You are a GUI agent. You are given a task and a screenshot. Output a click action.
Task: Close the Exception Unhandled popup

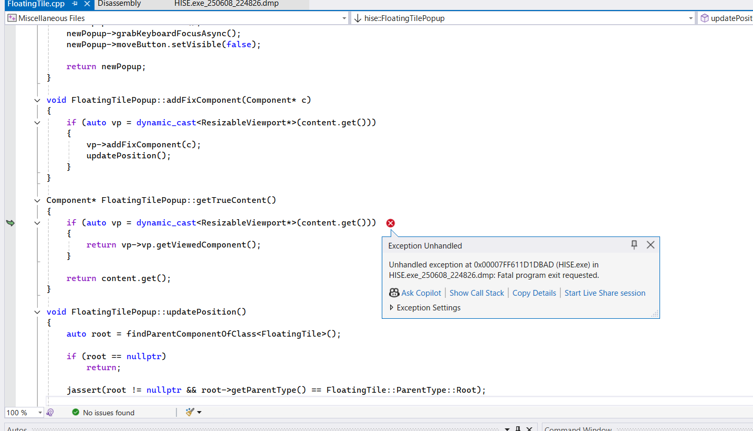[651, 245]
